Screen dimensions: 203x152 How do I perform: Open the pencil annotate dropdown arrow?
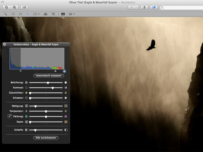(x=136, y=8)
